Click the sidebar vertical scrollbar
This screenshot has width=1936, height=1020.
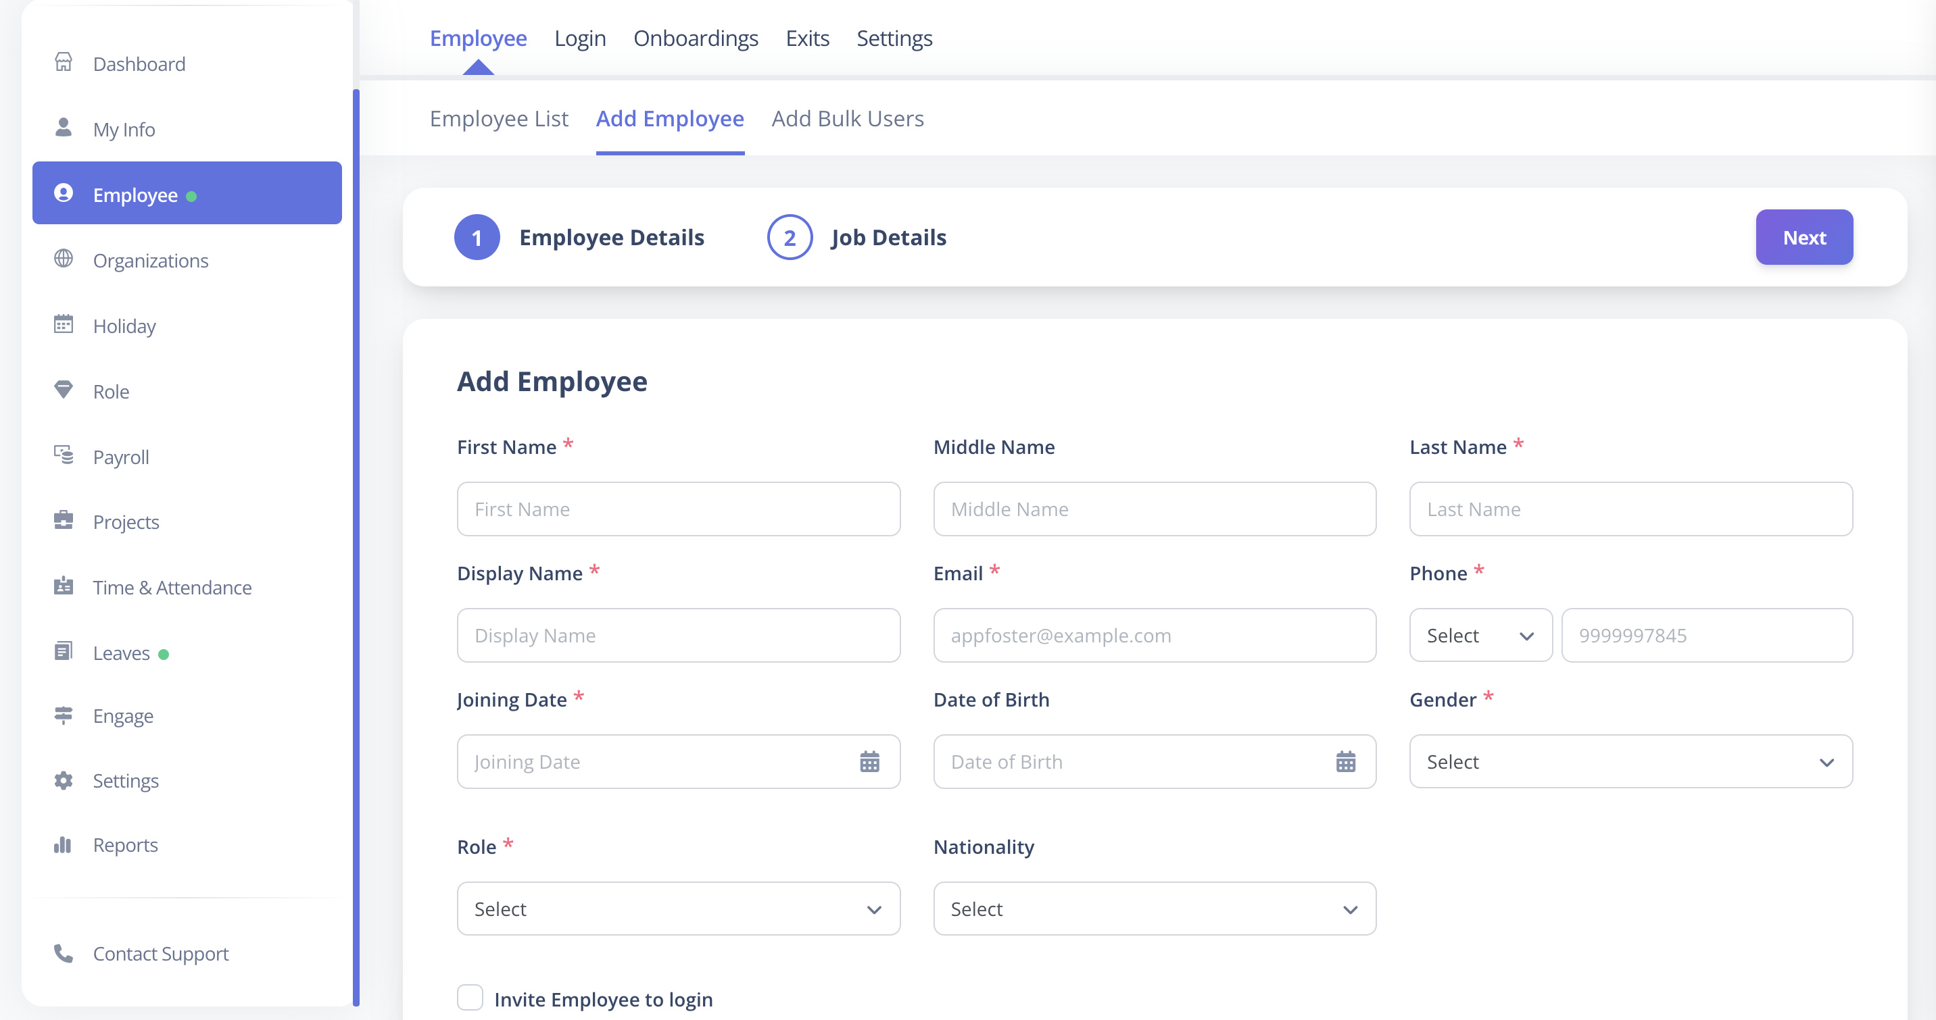(x=356, y=546)
